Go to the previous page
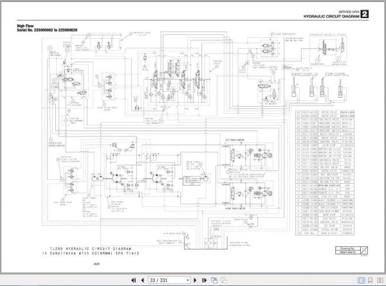 [143, 280]
